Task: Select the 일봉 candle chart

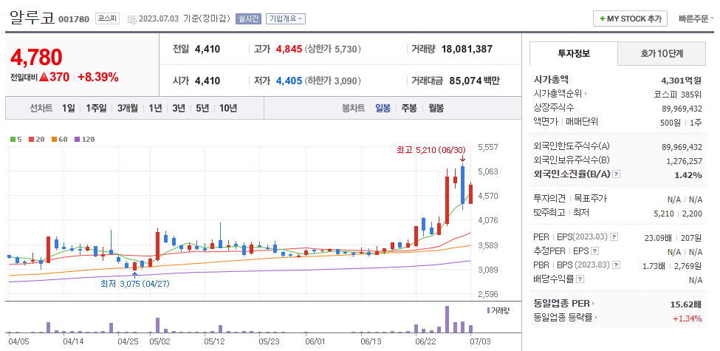Action: (x=383, y=109)
